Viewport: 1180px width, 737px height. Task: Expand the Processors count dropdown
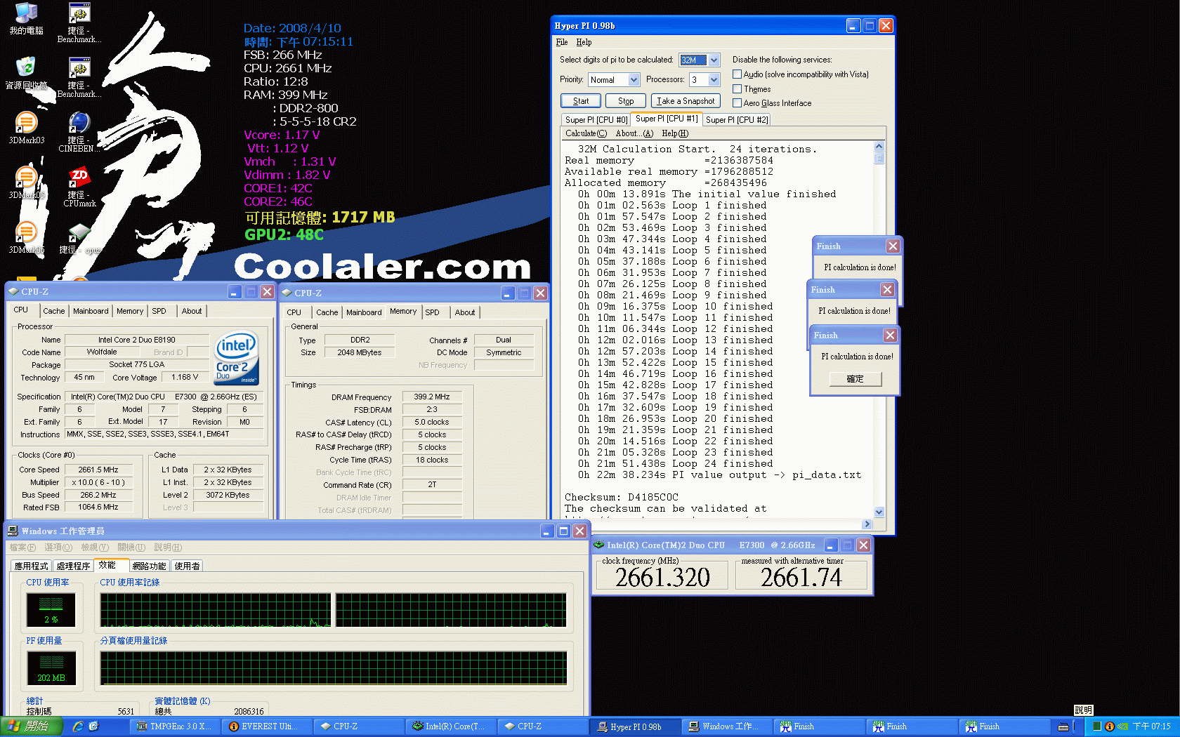pyautogui.click(x=714, y=80)
